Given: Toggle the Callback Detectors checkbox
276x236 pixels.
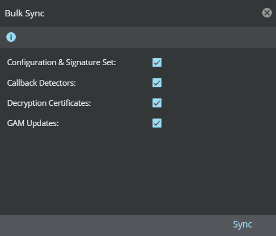Looking at the screenshot, I should (157, 83).
